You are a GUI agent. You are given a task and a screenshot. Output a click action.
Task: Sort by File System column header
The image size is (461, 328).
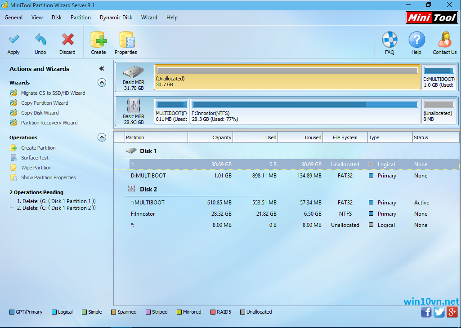pyautogui.click(x=345, y=137)
